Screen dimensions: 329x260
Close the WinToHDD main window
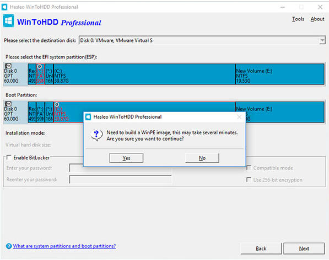pos(320,7)
